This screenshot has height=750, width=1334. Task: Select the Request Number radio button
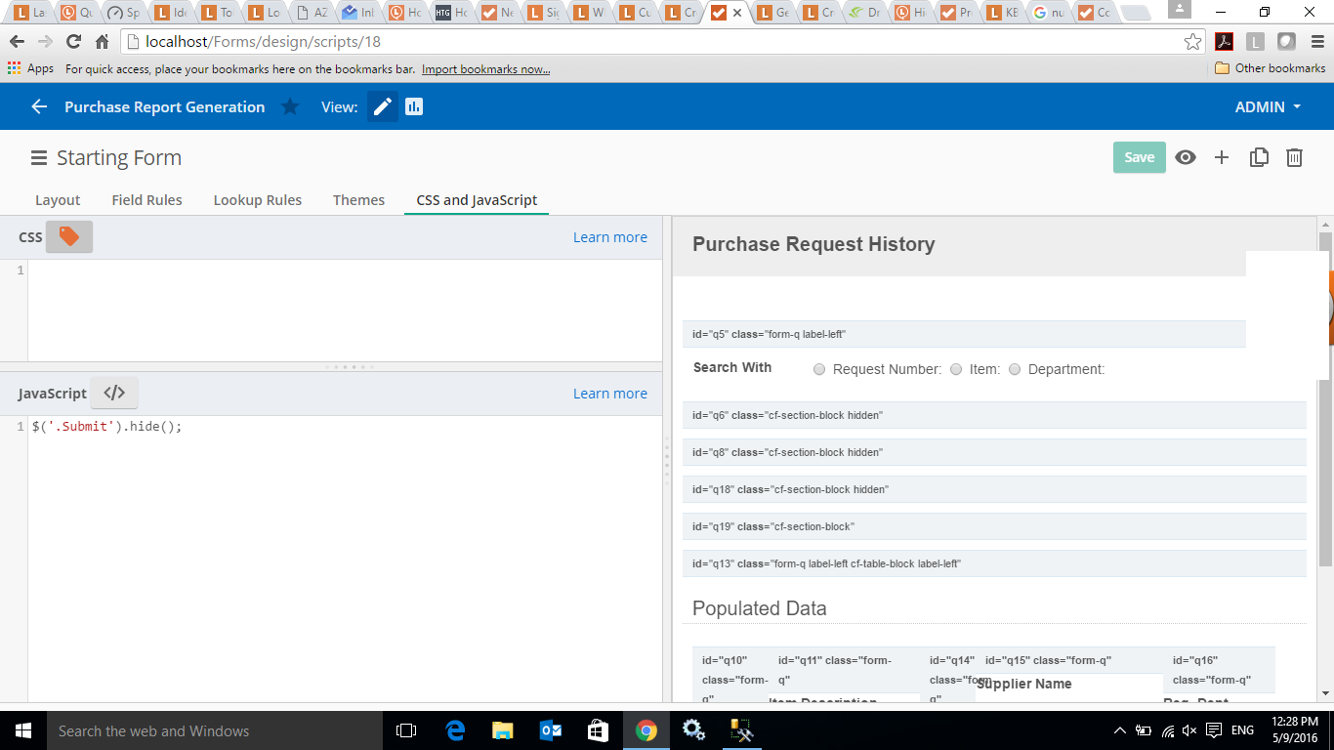[x=819, y=369]
